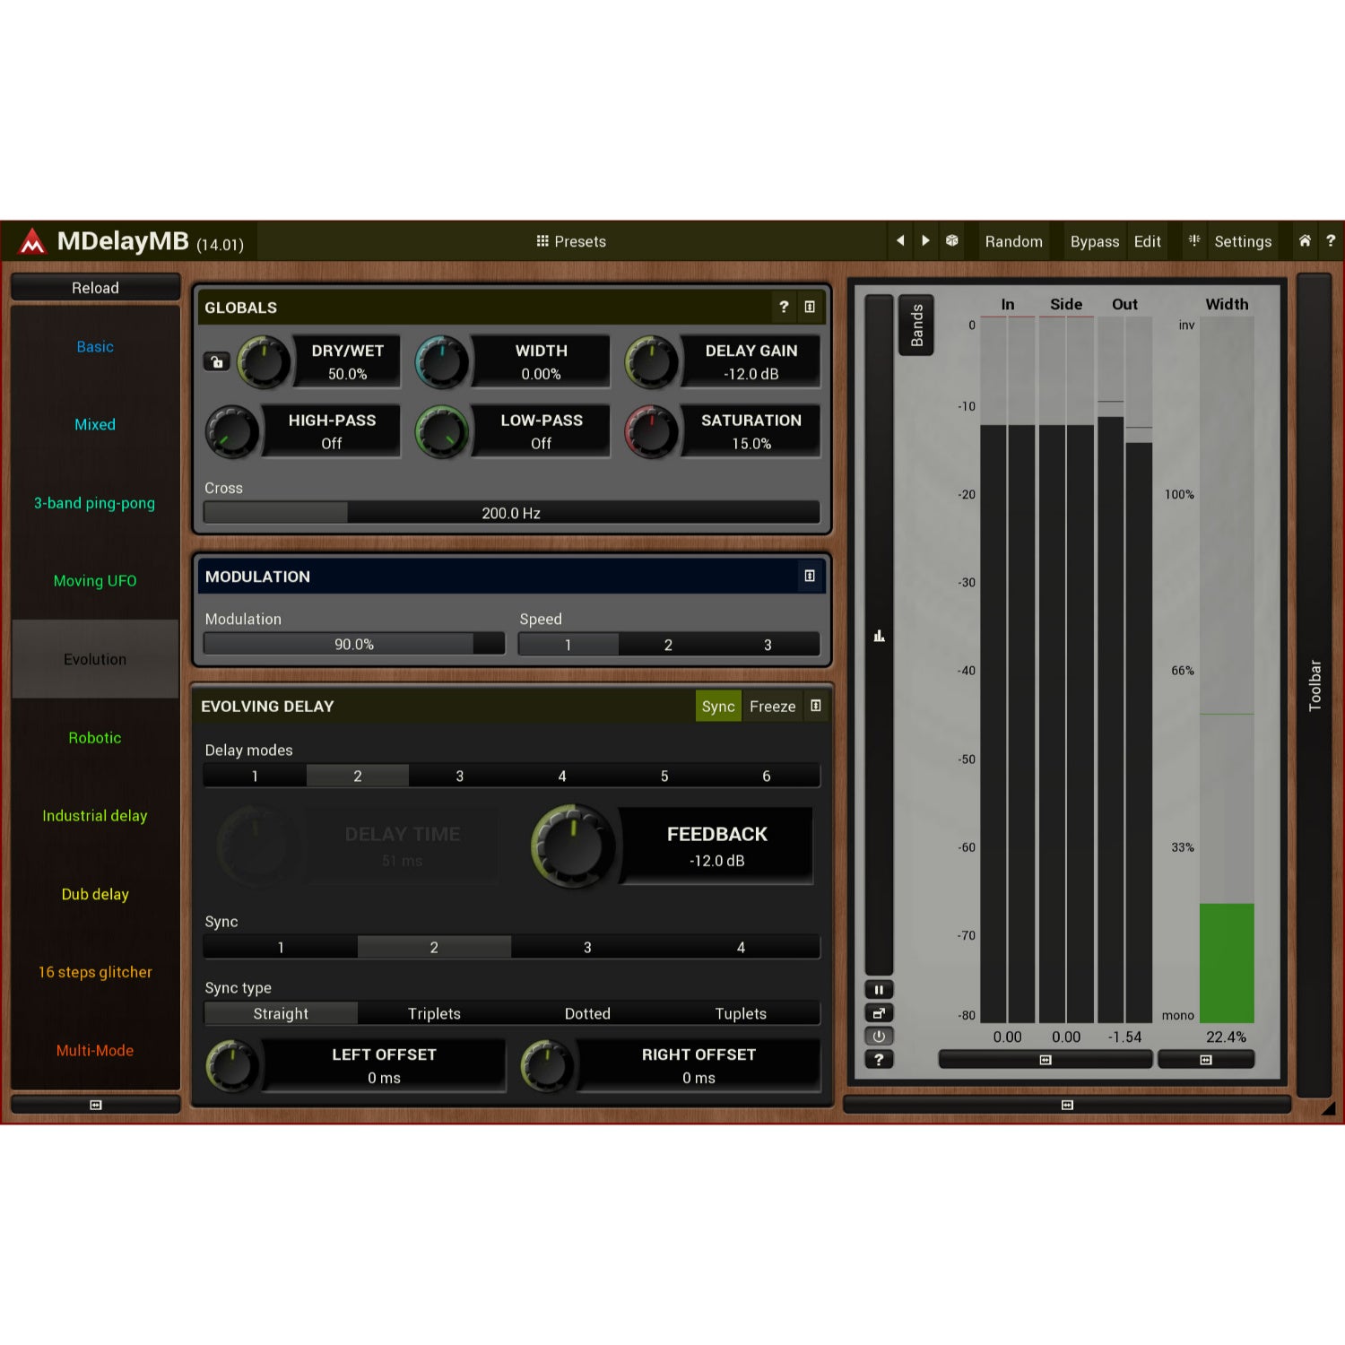This screenshot has height=1345, width=1345.
Task: Select Triplets sync type
Action: [x=434, y=1013]
